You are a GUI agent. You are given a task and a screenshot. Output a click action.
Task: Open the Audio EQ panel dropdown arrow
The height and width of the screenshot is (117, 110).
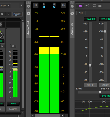coord(72,6)
